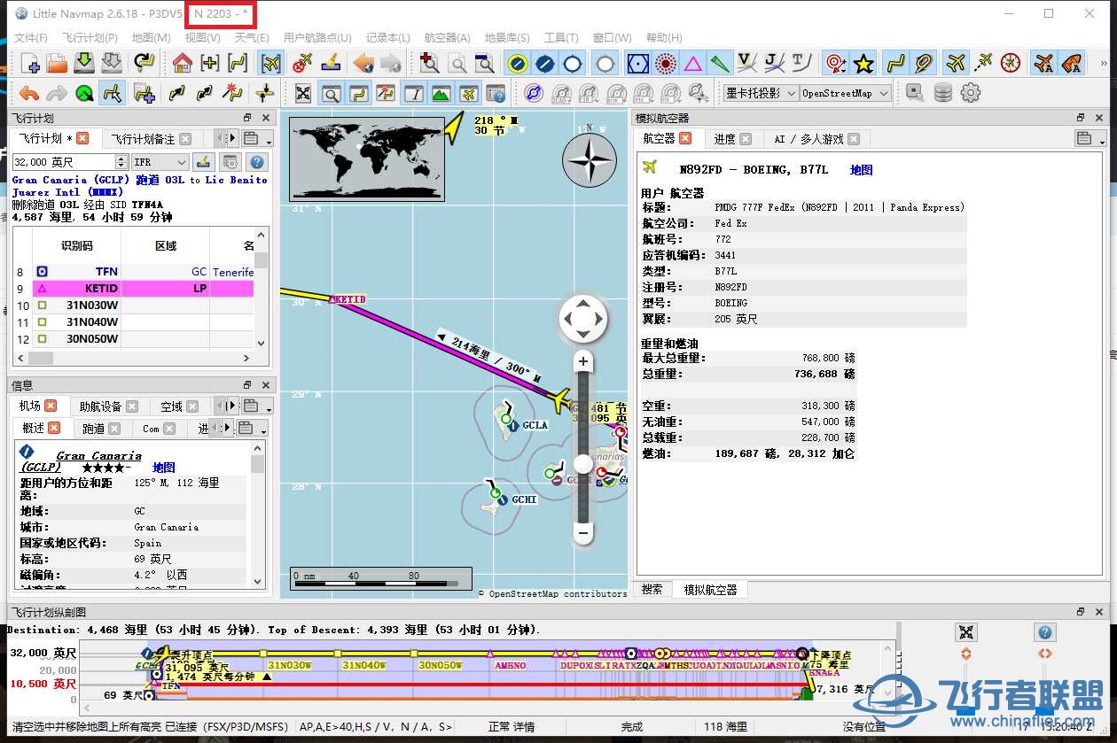1117x743 pixels.
Task: Show Jet airways on map
Action: (x=775, y=64)
